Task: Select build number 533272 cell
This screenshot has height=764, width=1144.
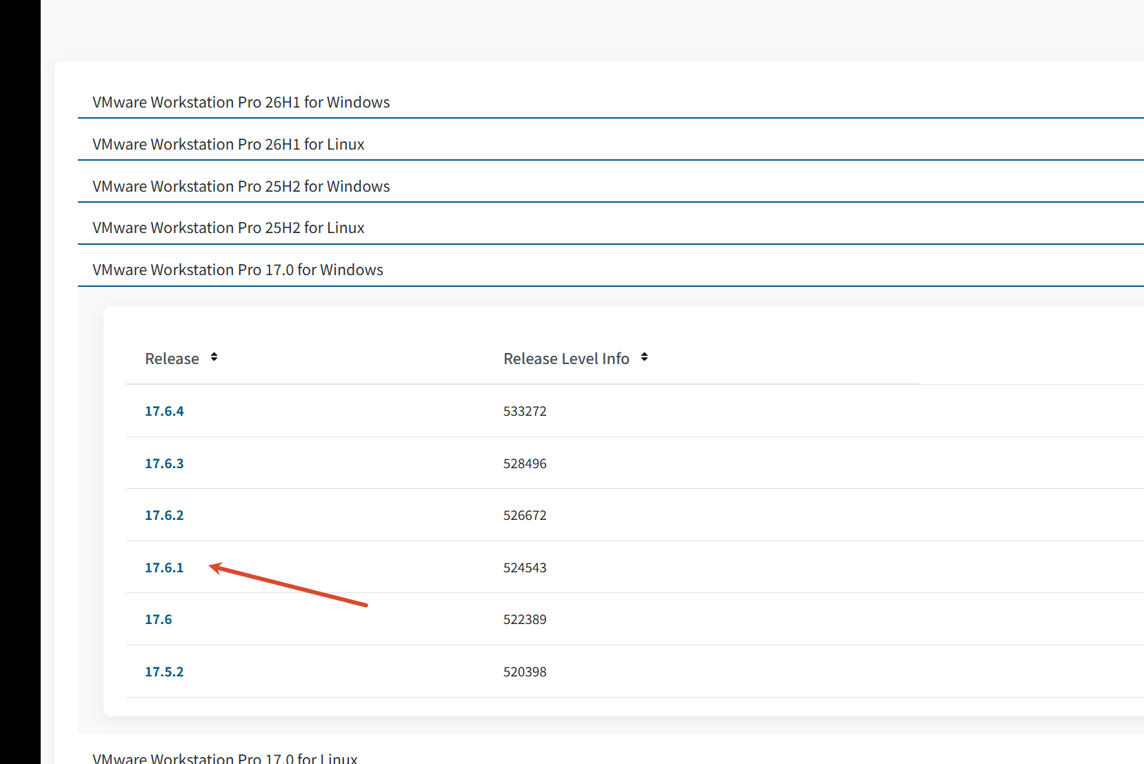Action: 525,411
